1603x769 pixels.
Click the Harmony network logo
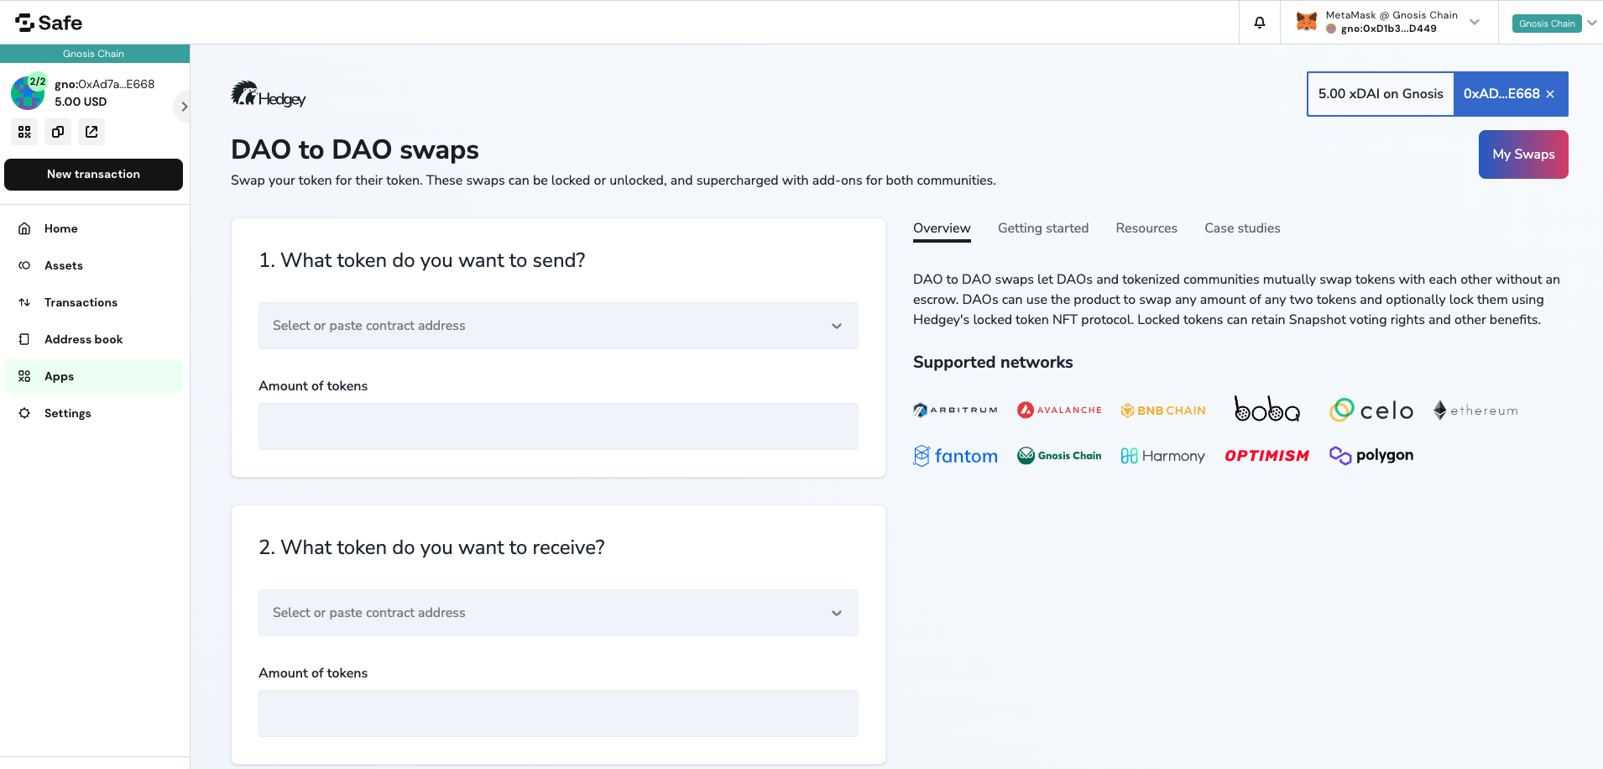click(1163, 456)
